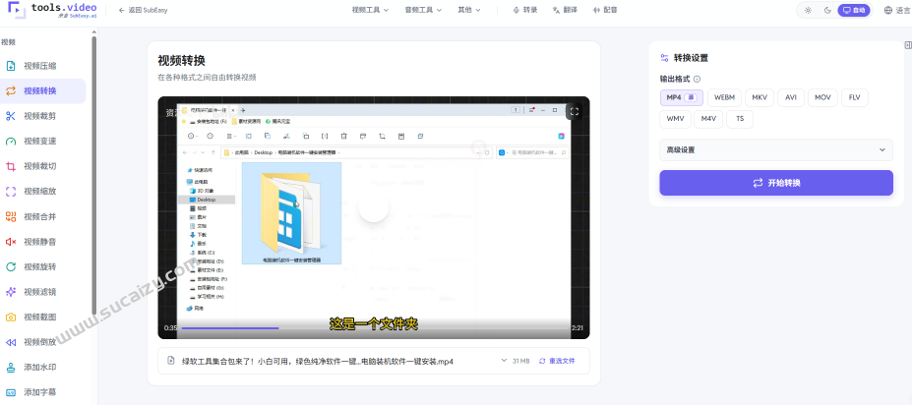The width and height of the screenshot is (912, 405).
Task: Go back via 返回 SubEasy
Action: [x=143, y=10]
